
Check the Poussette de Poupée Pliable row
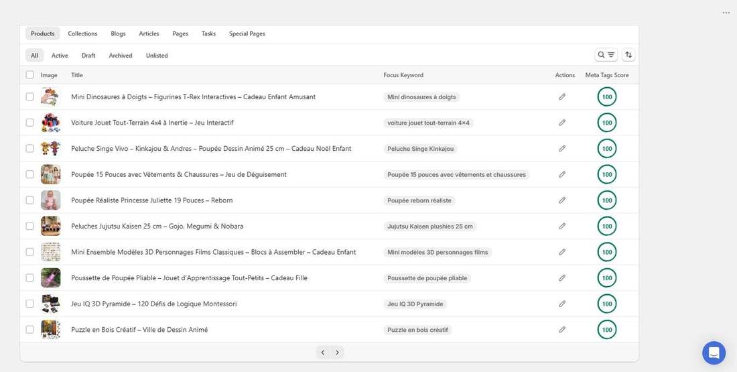(30, 278)
